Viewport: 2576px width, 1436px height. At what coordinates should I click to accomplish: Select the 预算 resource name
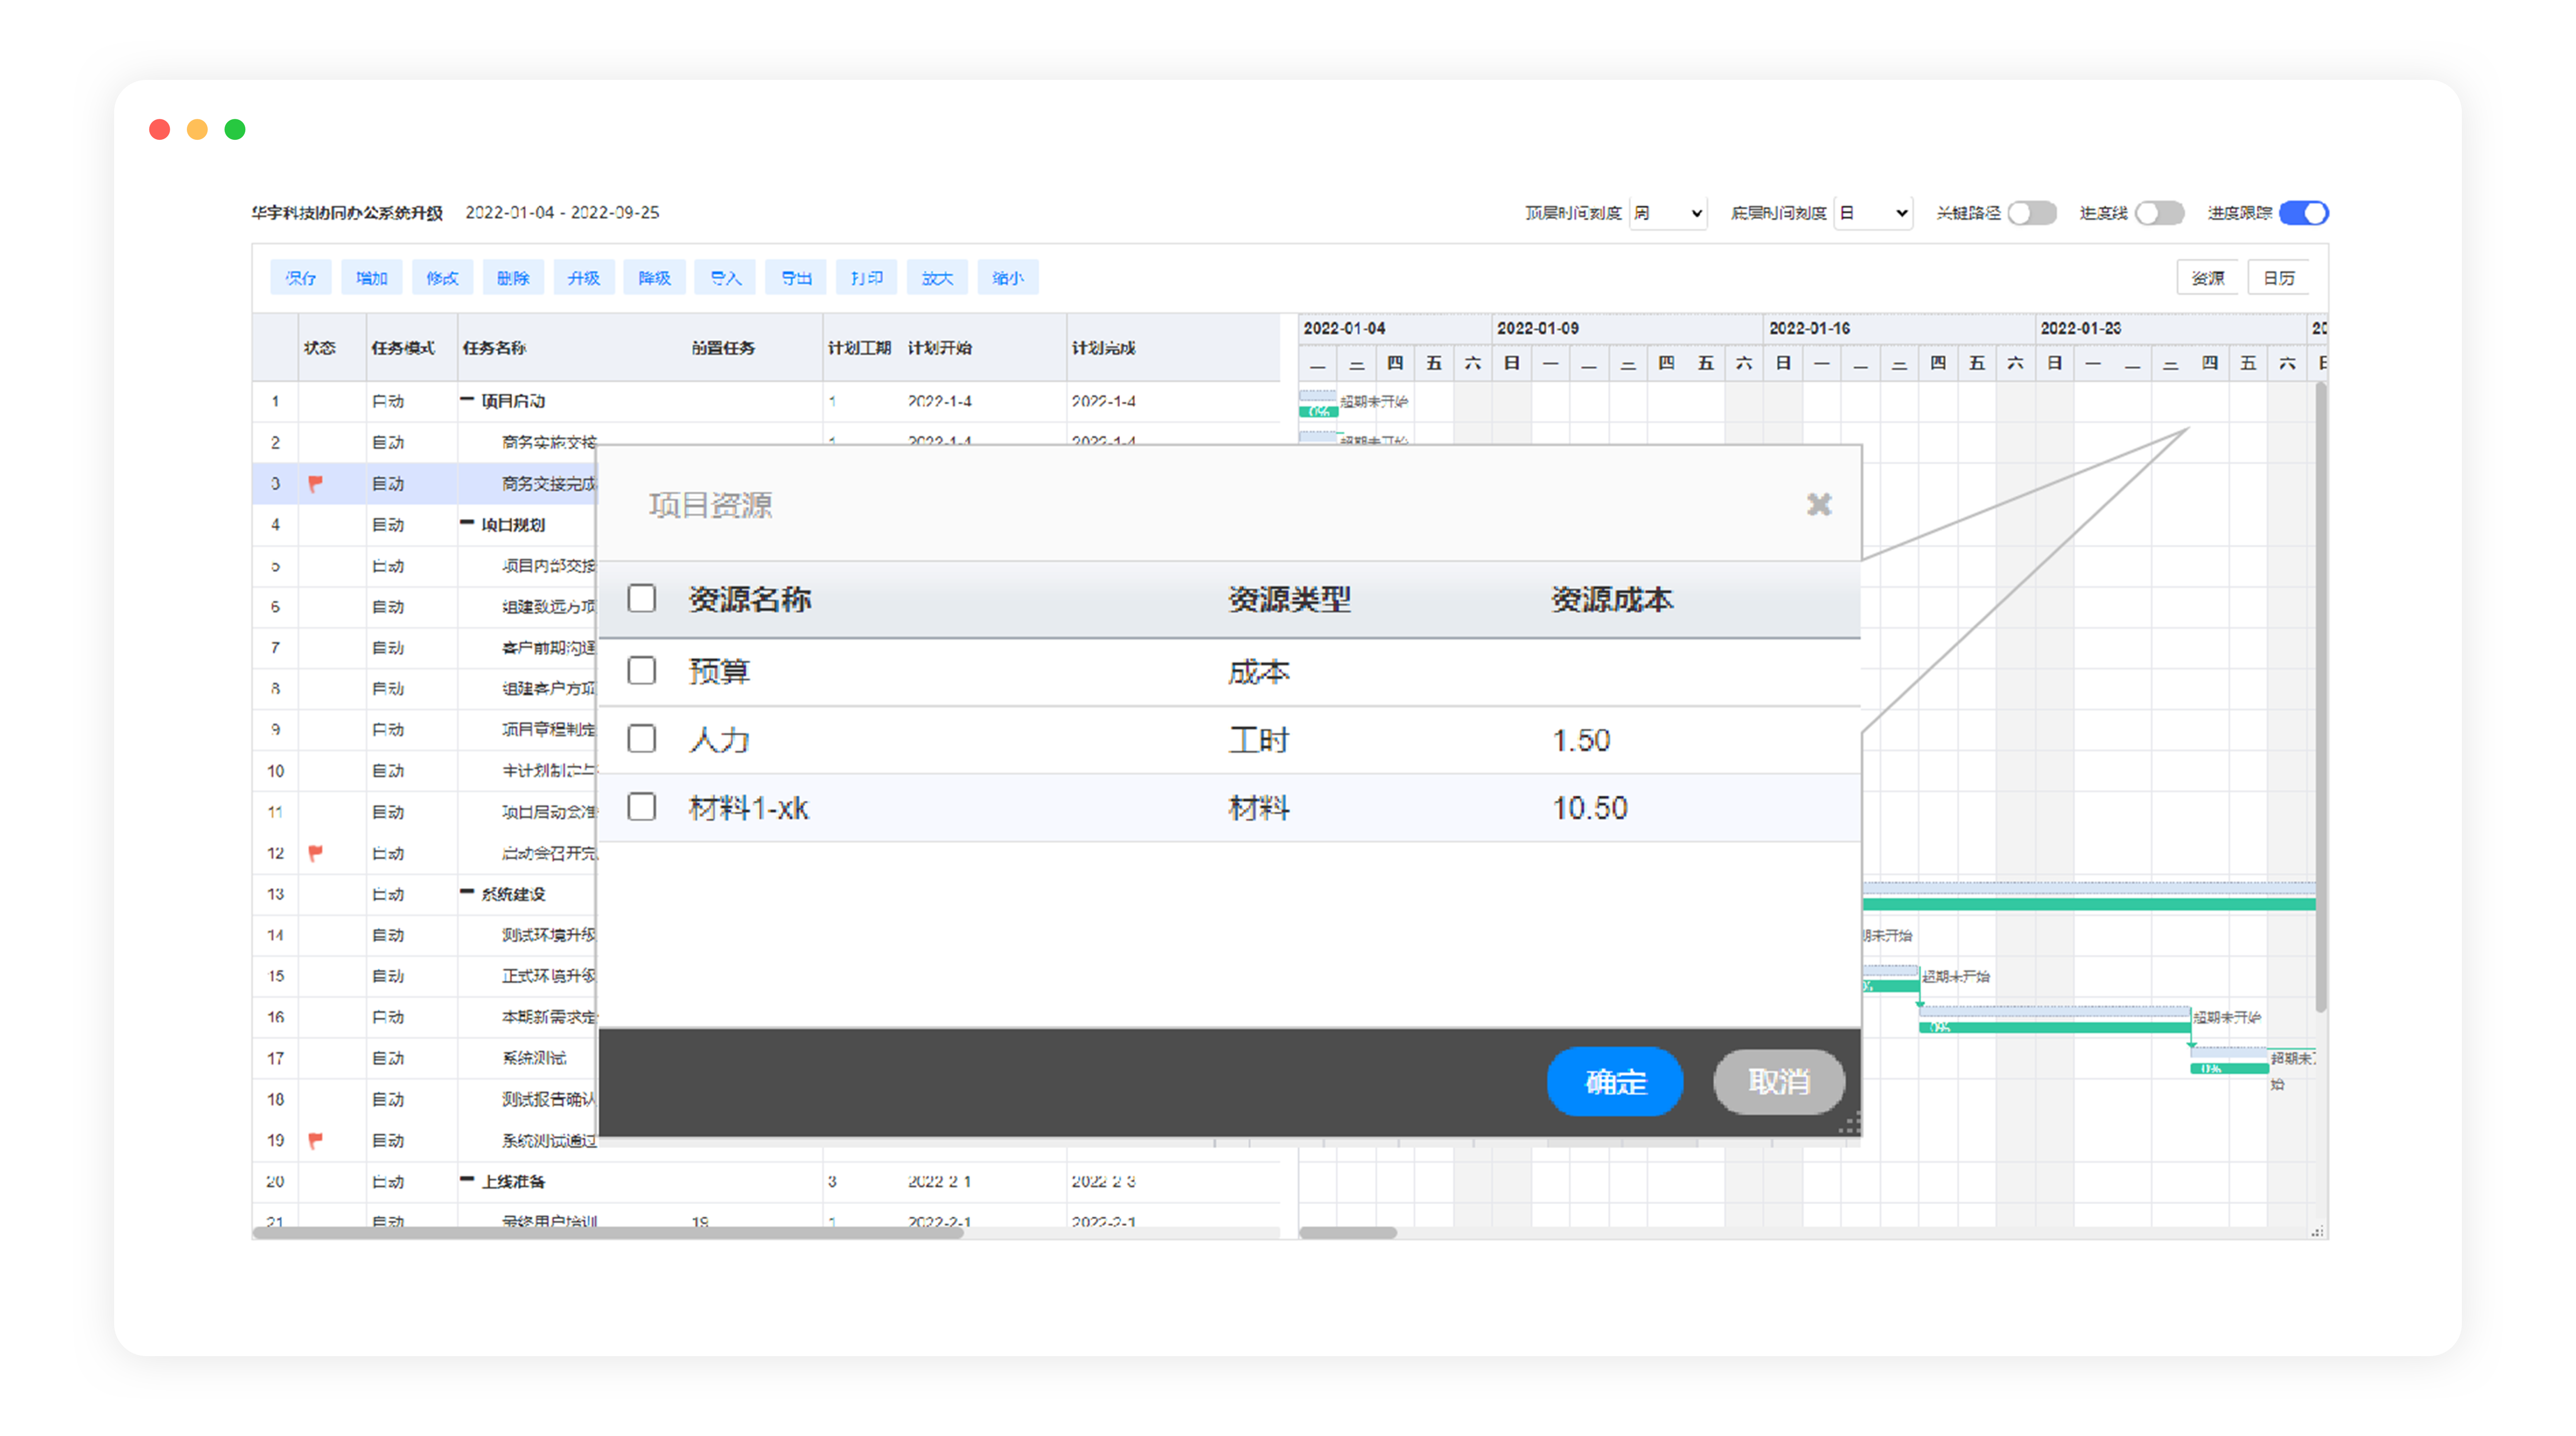click(x=719, y=671)
